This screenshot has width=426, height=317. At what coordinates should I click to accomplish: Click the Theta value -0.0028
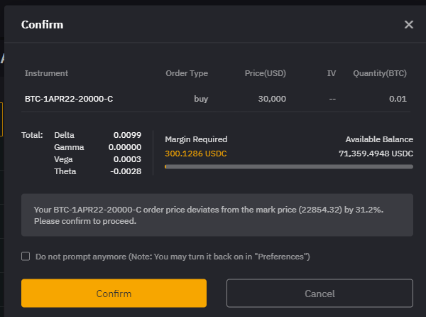click(x=126, y=171)
